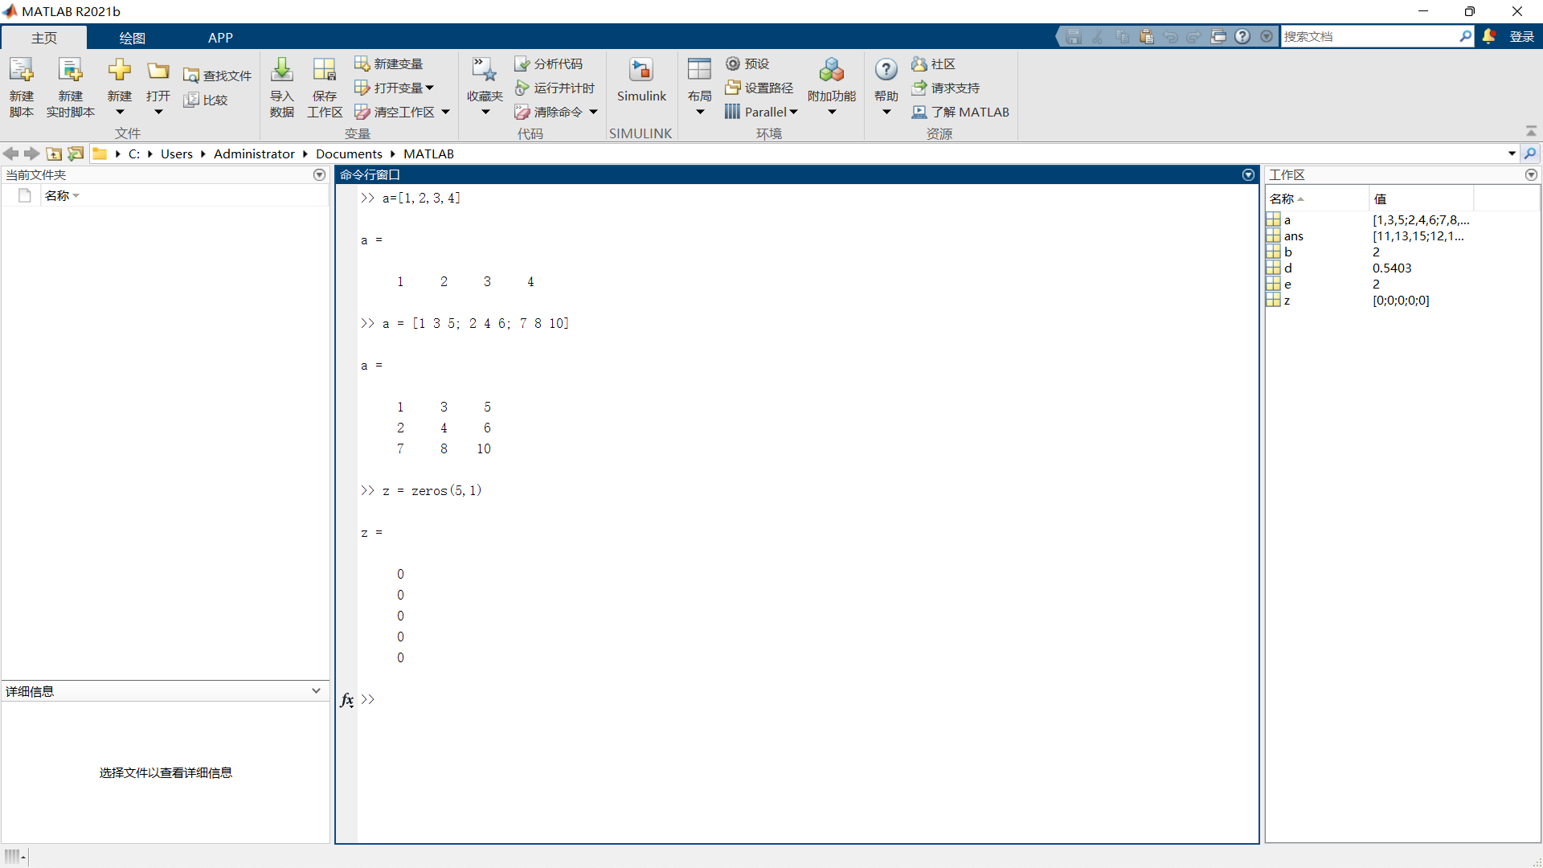
Task: Click the Search Documentation (搜索文档) field
Action: pyautogui.click(x=1369, y=36)
